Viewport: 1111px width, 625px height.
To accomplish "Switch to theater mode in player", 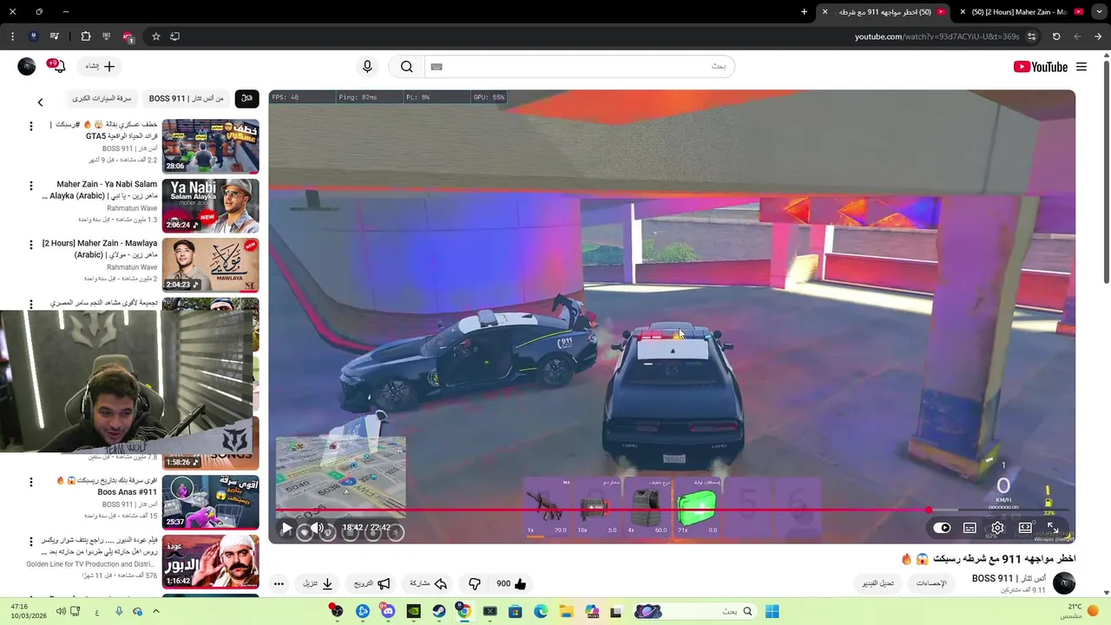I will (x=1025, y=528).
